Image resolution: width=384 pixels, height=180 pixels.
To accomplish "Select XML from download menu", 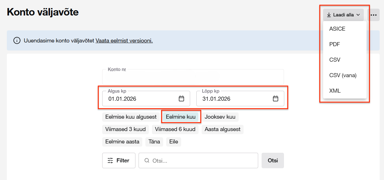I will pos(335,91).
